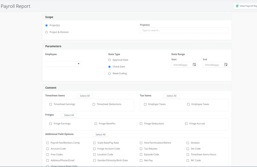Enable the Scale Rate/Pay Rate checkbox
257x167 pixels.
coord(94,143)
